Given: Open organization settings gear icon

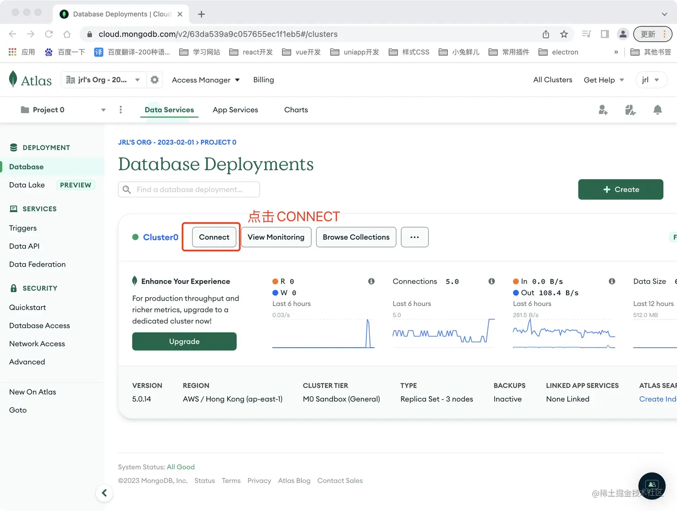Looking at the screenshot, I should click(x=154, y=80).
